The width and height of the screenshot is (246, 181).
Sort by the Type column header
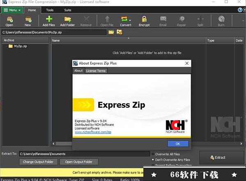[220, 41]
